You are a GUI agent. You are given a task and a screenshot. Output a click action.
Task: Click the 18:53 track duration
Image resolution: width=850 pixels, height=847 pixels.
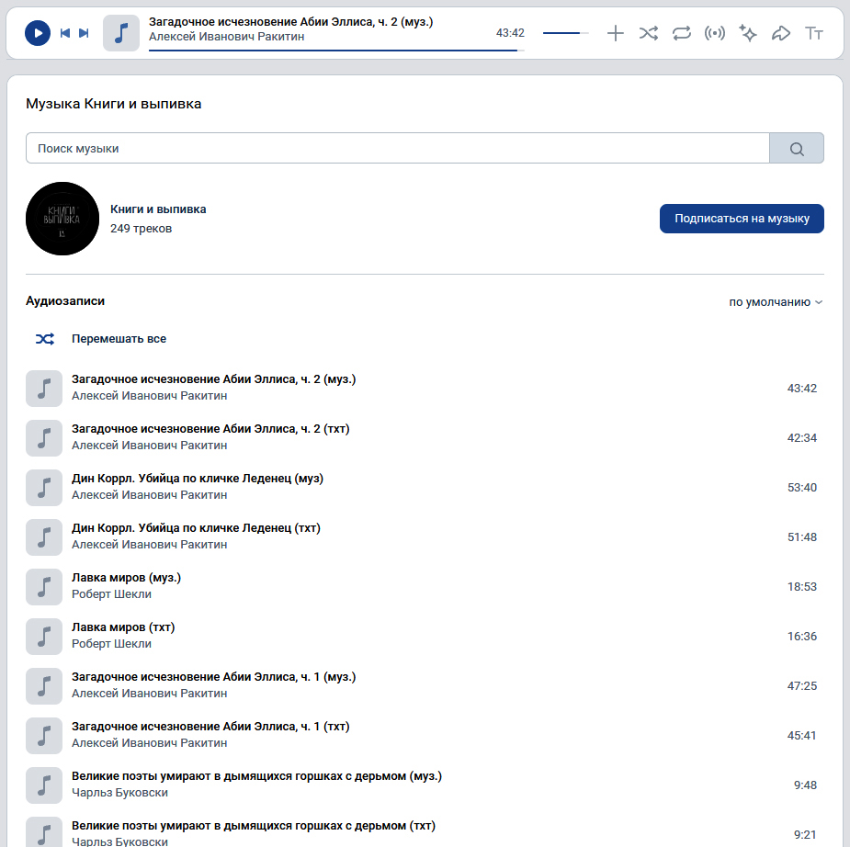coord(801,586)
